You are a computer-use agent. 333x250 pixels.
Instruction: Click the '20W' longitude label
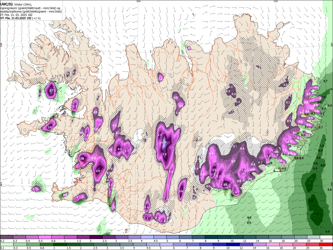tap(138, 1)
